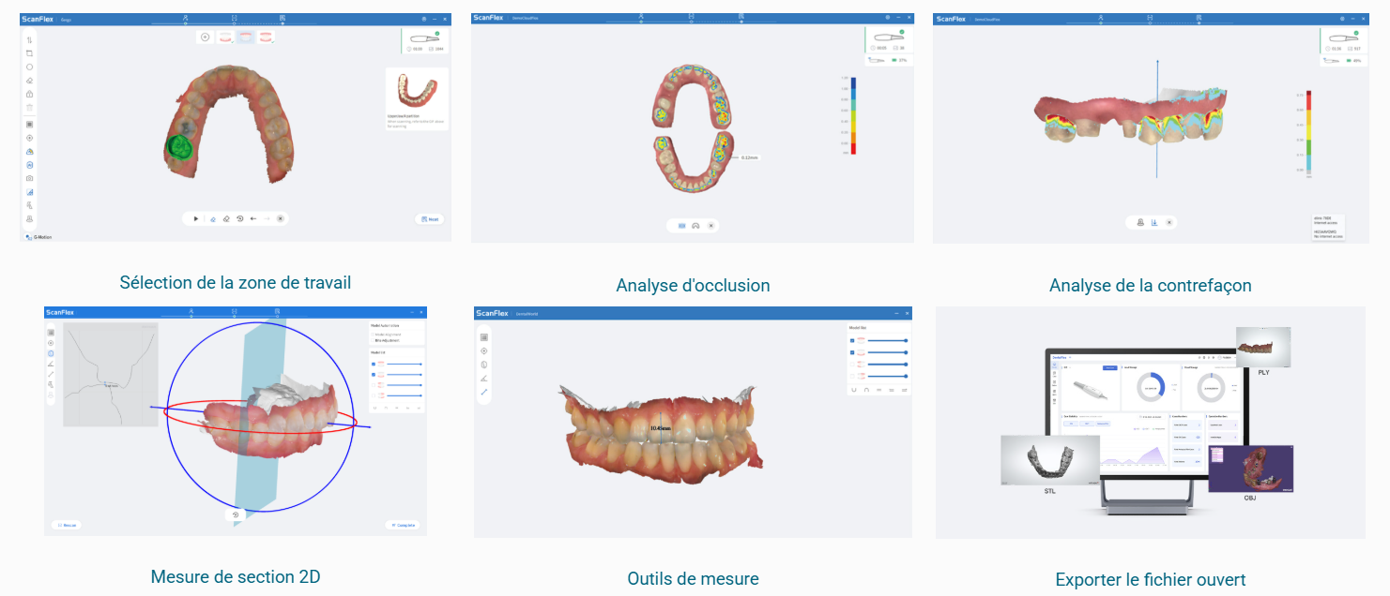Choose the lock icon in the left sidebar
1390x596 pixels.
(x=29, y=94)
